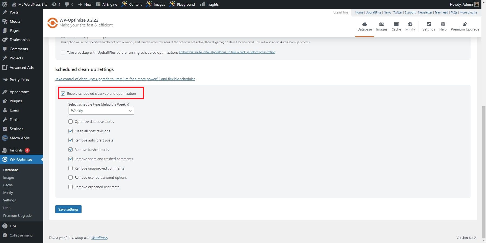
Task: Disable the Clean all post revisions checkbox
Action: (x=70, y=131)
